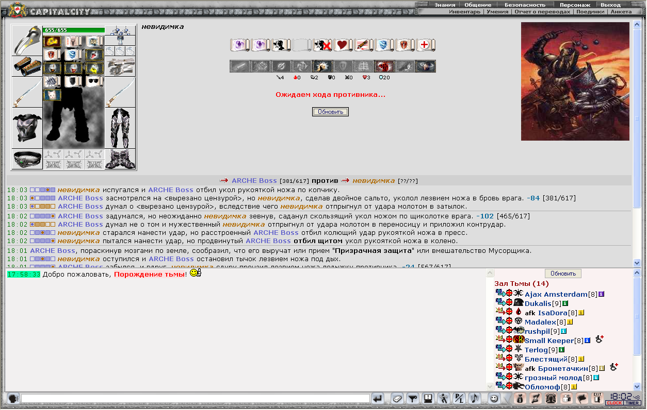This screenshot has height=410, width=647.
Task: Select player Блестящий in the list
Action: pos(546,359)
